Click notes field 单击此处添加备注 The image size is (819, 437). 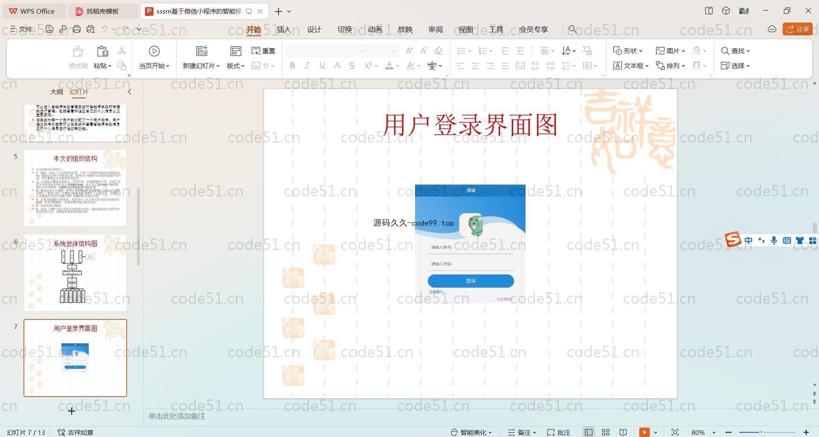point(177,416)
